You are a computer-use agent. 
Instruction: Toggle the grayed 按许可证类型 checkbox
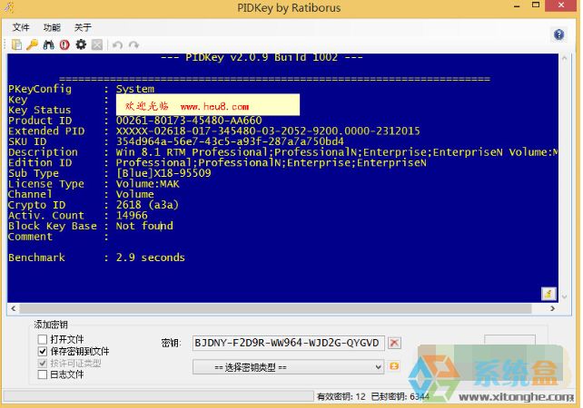tap(43, 363)
